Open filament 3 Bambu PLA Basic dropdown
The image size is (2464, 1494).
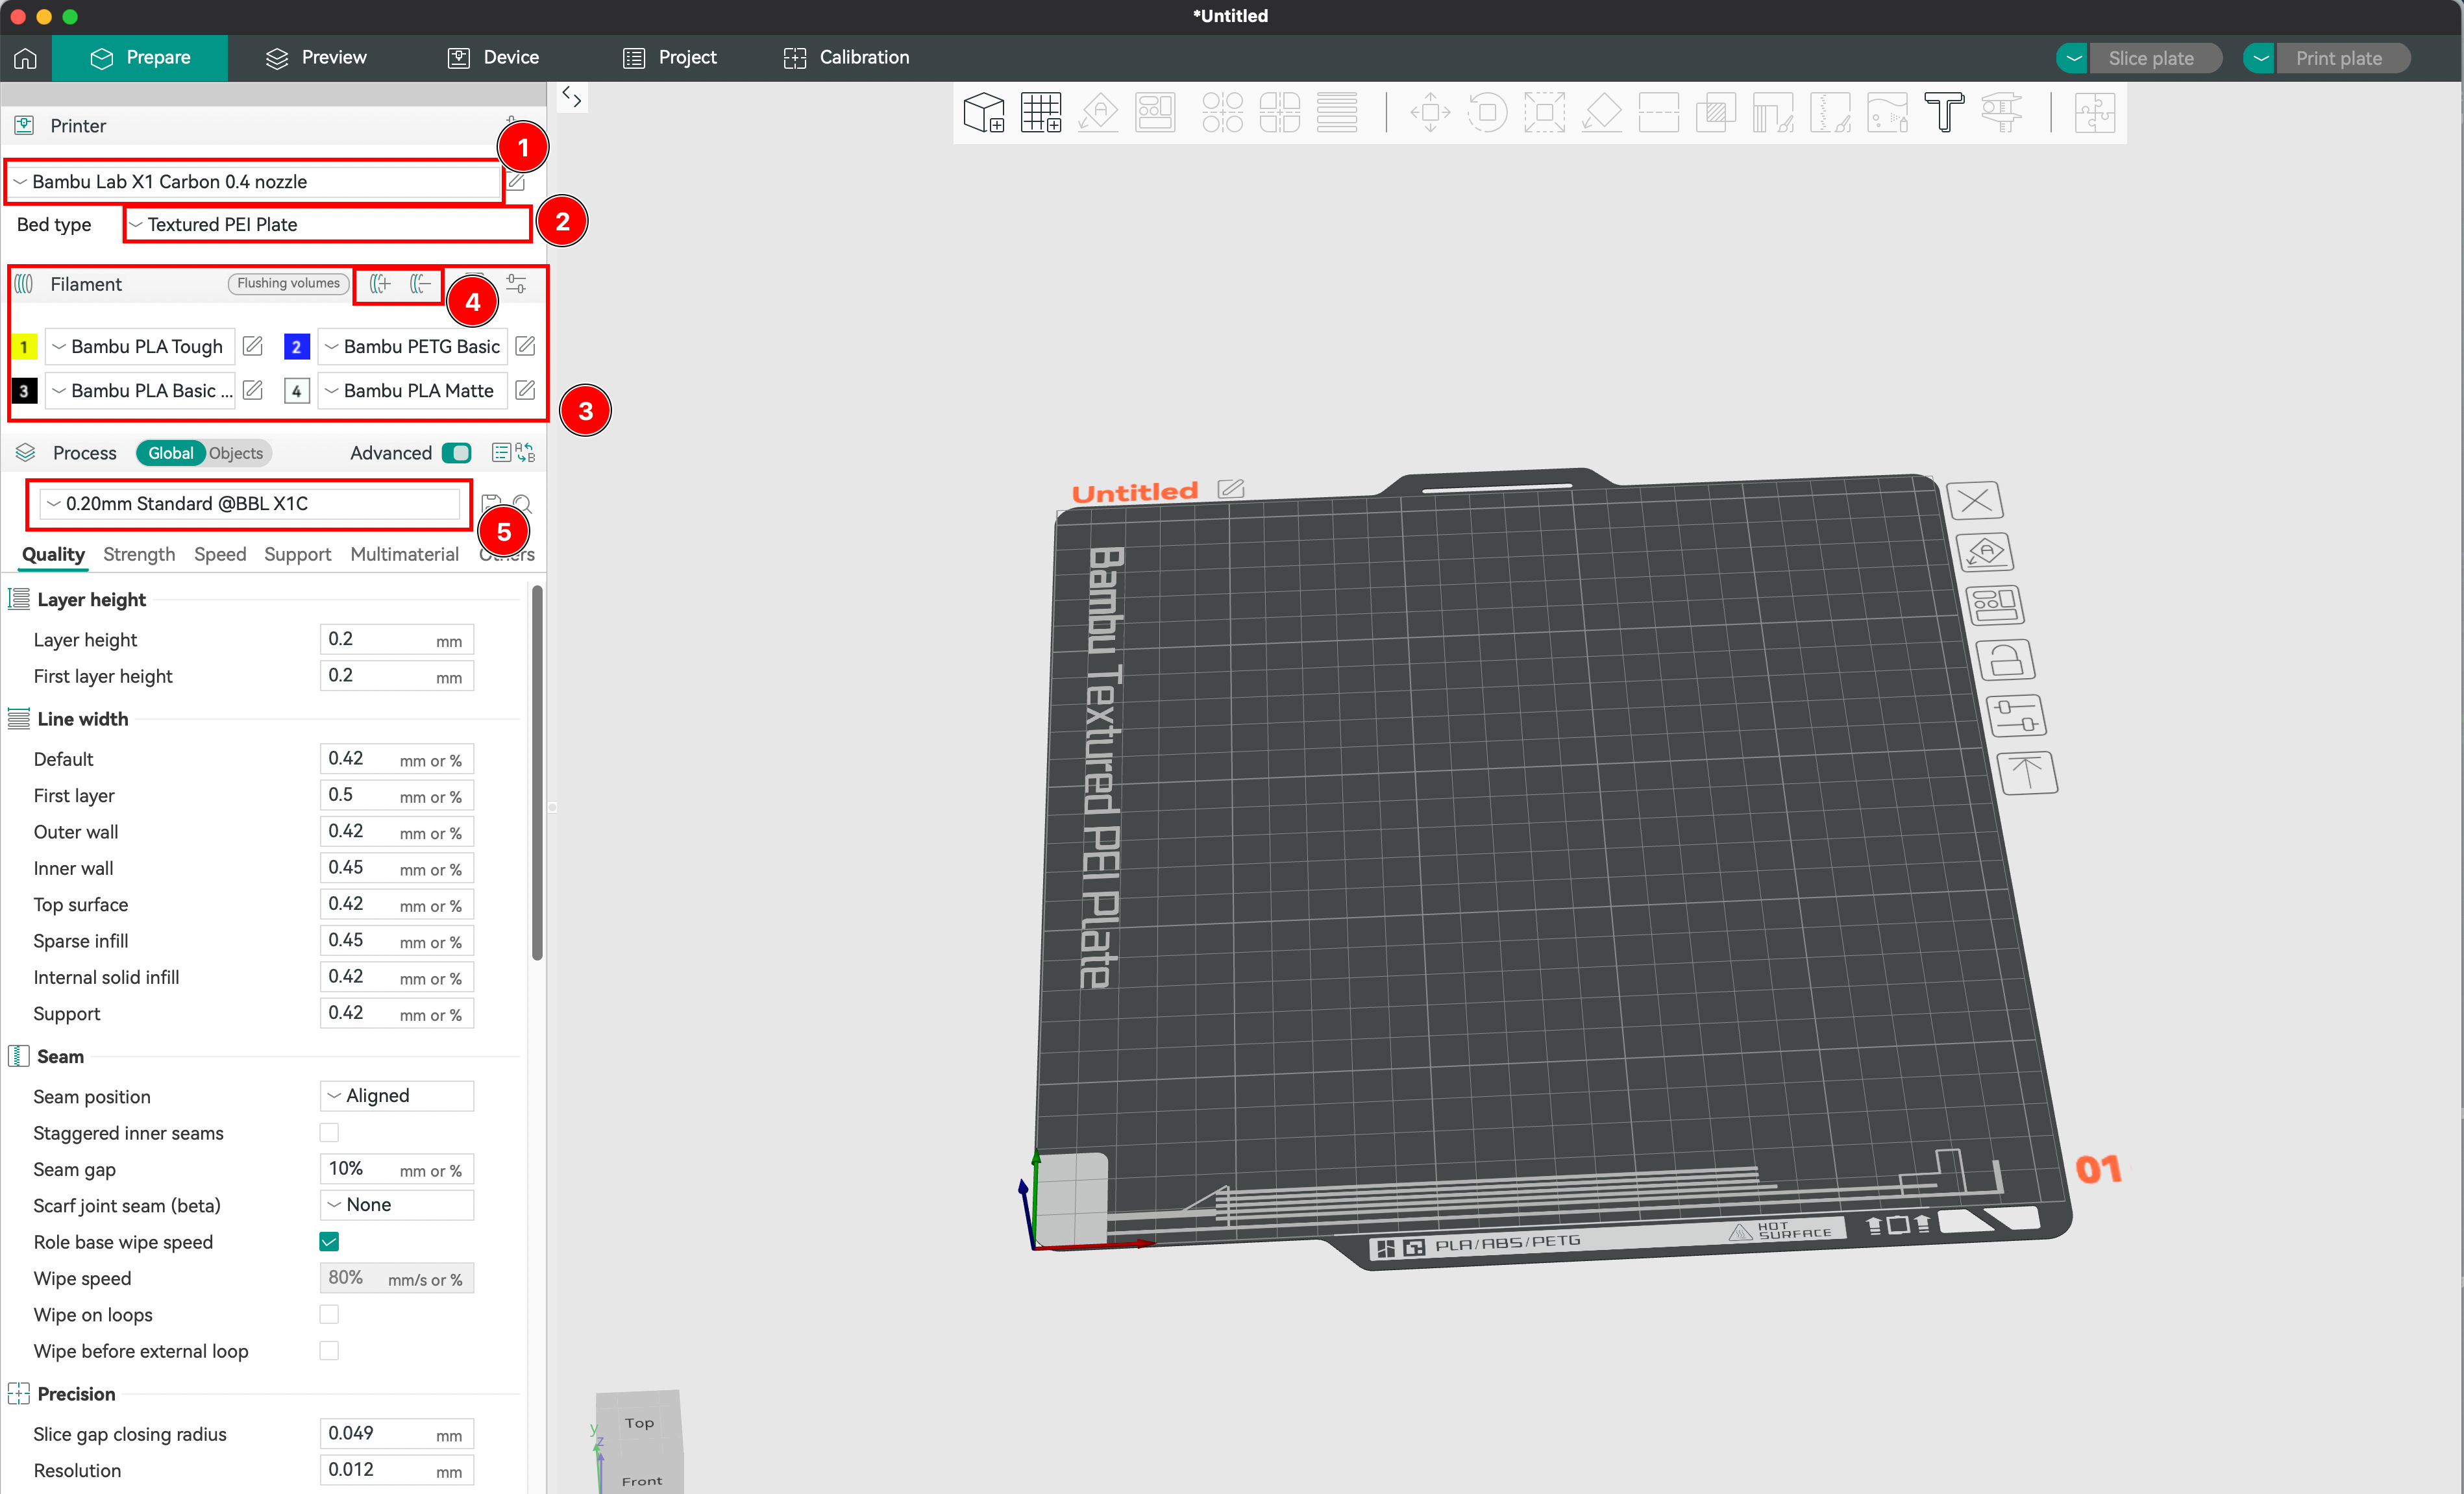[140, 390]
